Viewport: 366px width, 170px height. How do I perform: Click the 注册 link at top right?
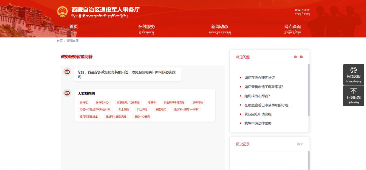tap(307, 10)
